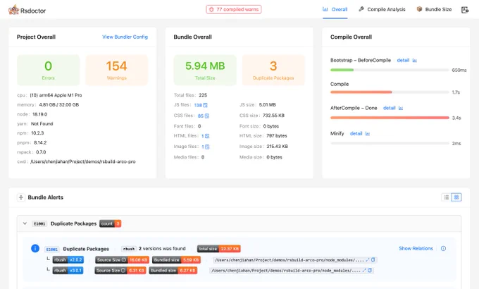
Task: Click the top-right file settings icon
Action: click(465, 10)
